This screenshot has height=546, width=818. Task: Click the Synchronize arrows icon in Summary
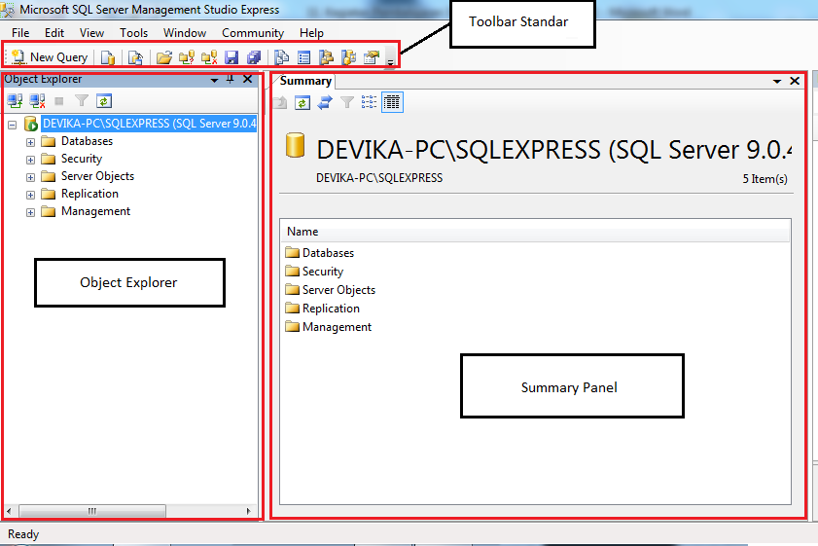pos(325,102)
